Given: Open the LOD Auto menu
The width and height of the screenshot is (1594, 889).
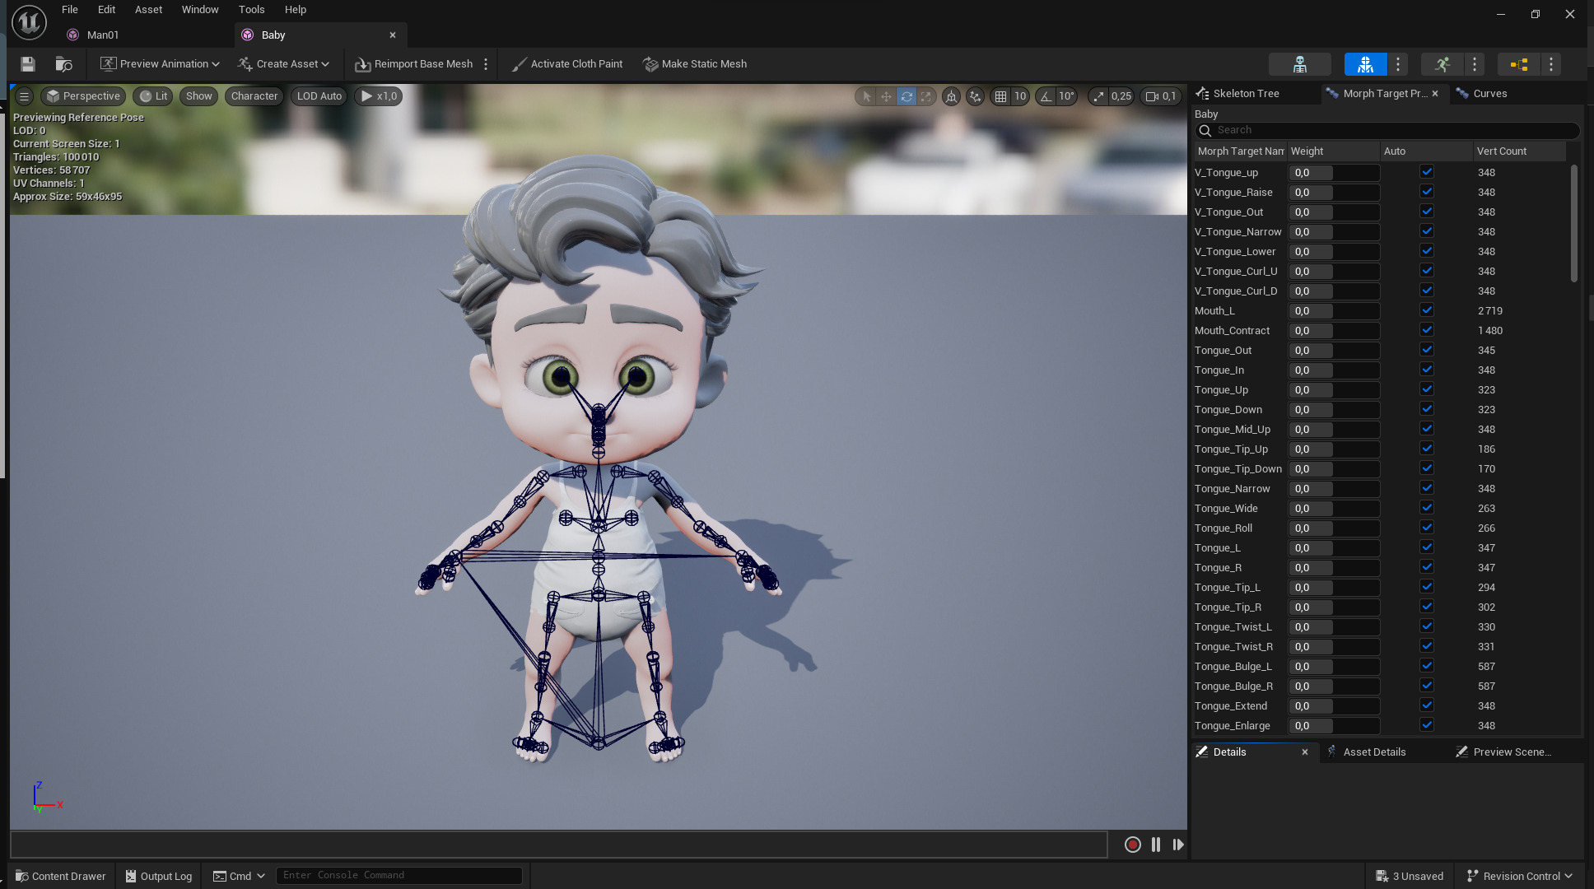Looking at the screenshot, I should click(x=319, y=96).
